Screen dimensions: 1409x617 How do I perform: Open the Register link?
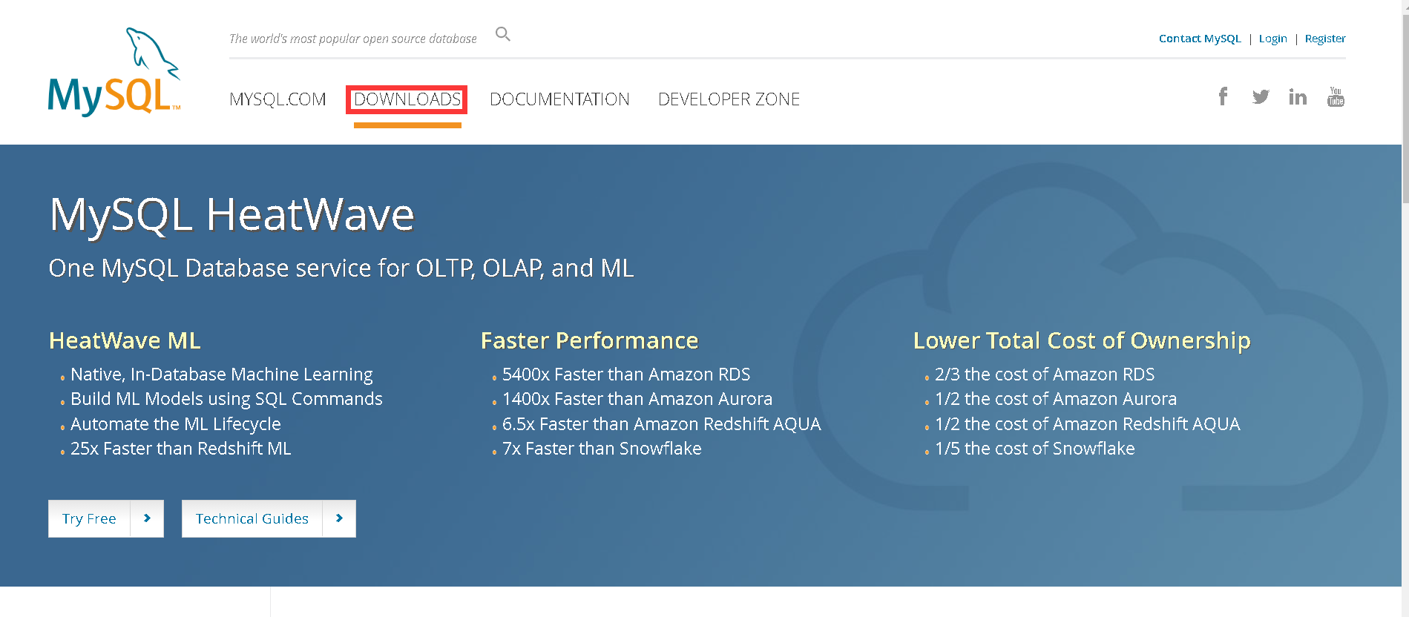coord(1324,39)
